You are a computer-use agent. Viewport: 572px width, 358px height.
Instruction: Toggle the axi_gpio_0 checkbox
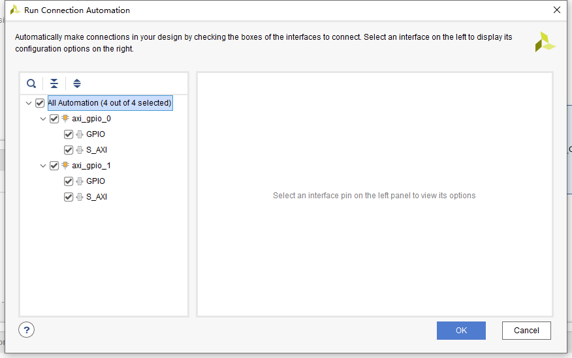(54, 119)
